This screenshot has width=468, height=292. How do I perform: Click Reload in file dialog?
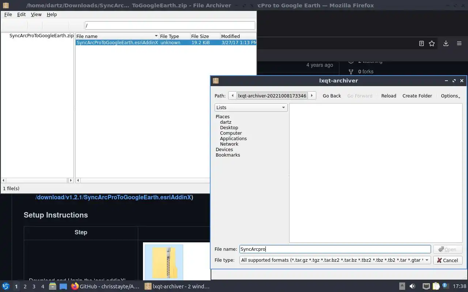click(x=389, y=96)
